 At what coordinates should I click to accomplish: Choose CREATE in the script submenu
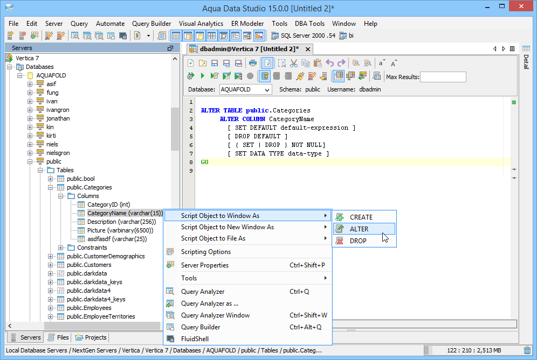[364, 217]
